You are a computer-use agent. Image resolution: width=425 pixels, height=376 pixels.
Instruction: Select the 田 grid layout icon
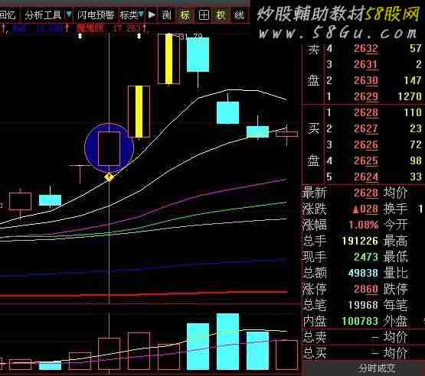[x=204, y=15]
